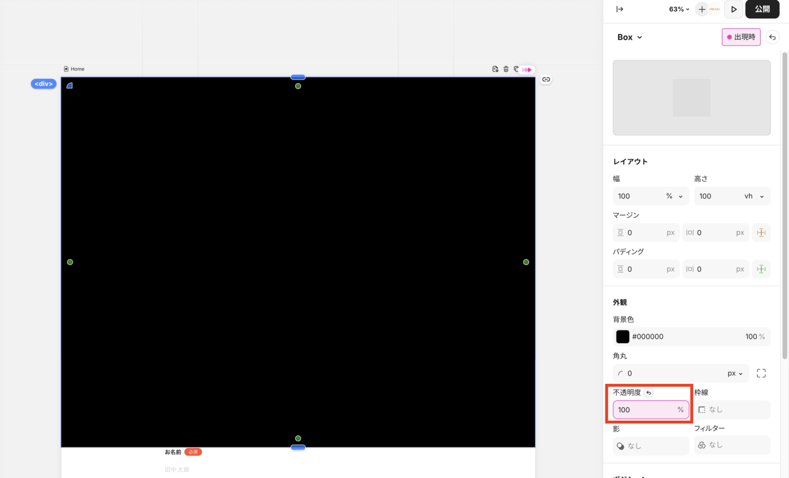Click the plus add icon in top bar
The image size is (789, 478).
[702, 9]
